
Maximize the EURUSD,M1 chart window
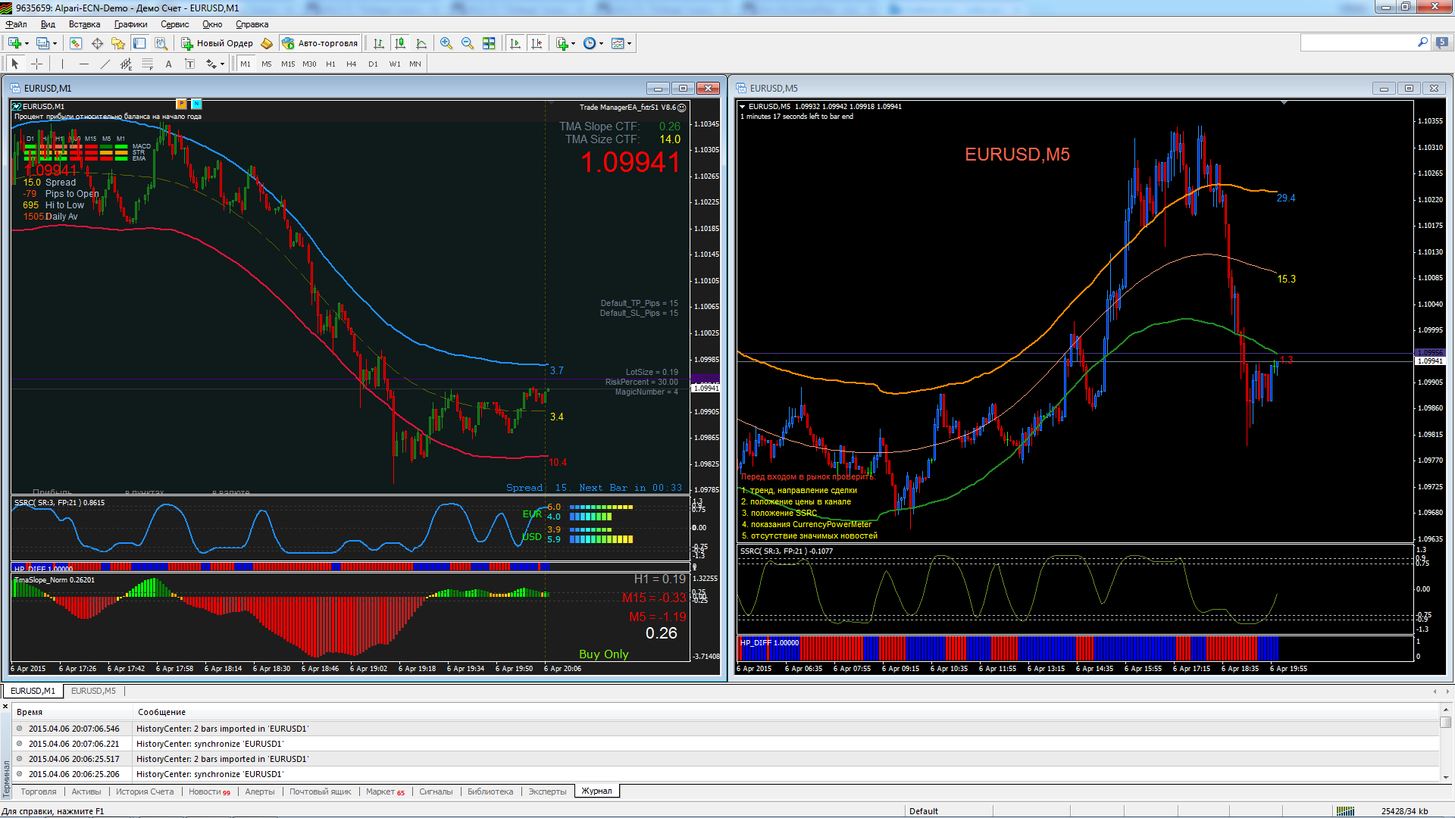click(x=683, y=88)
